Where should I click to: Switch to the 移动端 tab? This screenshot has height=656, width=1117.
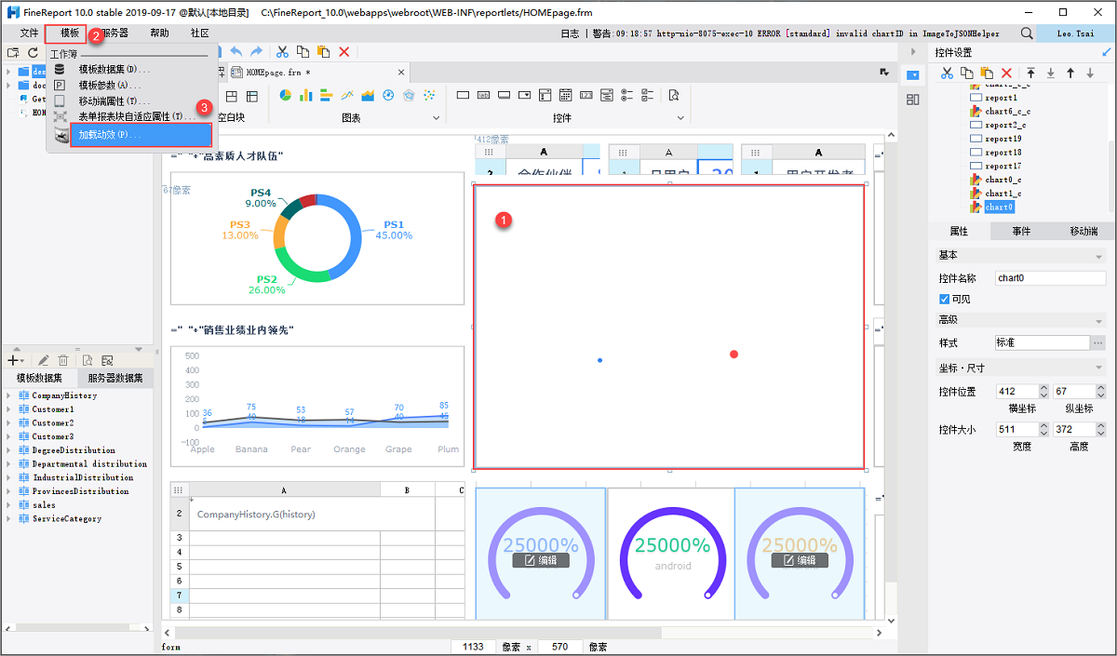pyautogui.click(x=1083, y=232)
